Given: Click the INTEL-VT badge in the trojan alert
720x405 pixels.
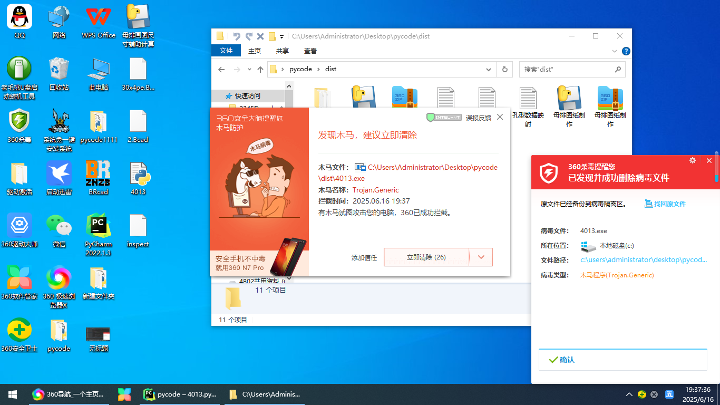Looking at the screenshot, I should click(443, 117).
